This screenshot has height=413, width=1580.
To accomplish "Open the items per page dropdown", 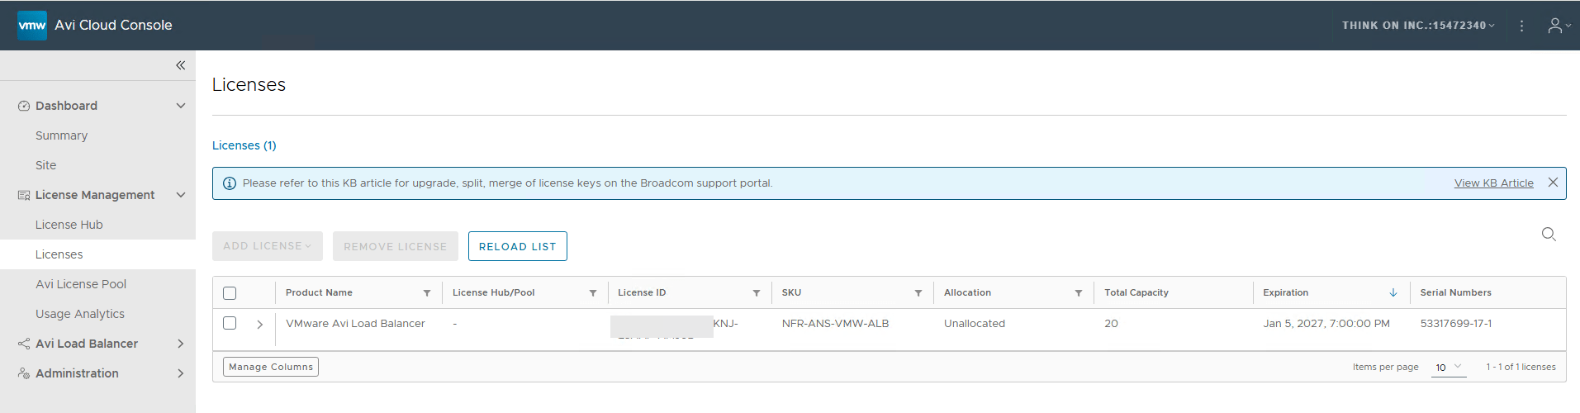I will [1449, 368].
